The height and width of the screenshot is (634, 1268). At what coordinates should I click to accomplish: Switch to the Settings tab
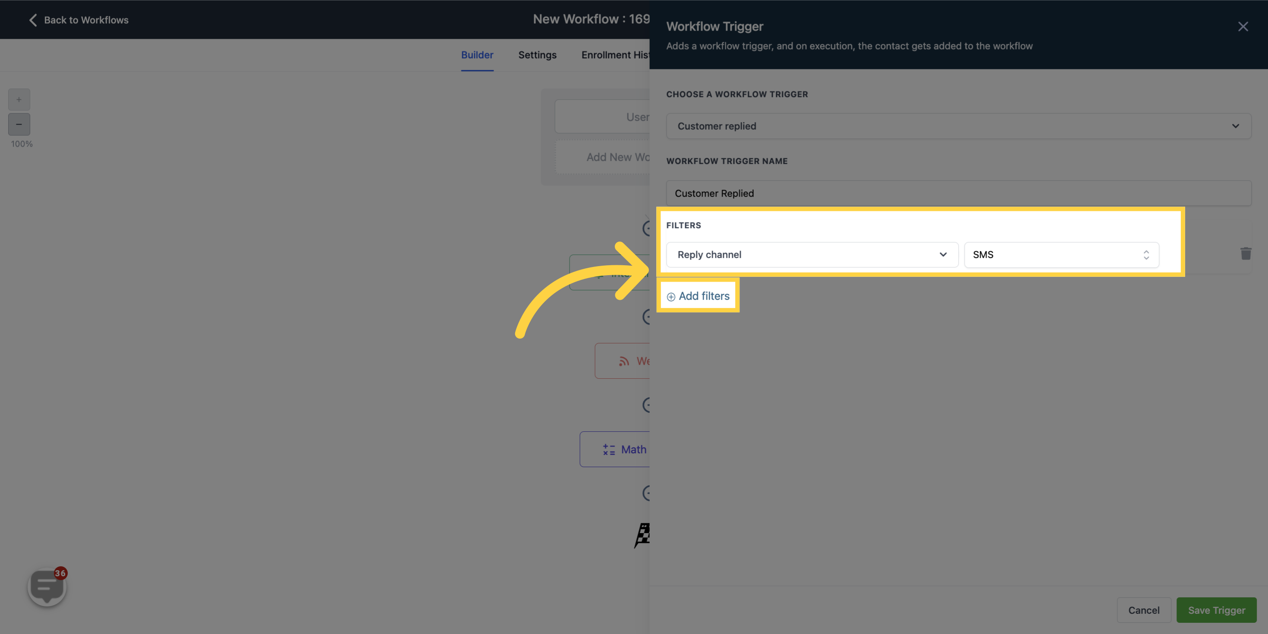(x=537, y=54)
